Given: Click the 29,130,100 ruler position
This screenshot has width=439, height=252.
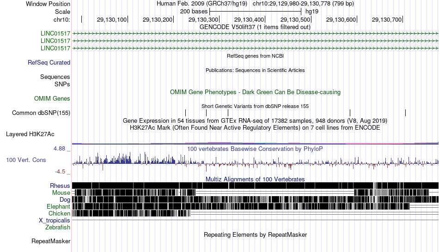Looking at the screenshot, I should [112, 19].
